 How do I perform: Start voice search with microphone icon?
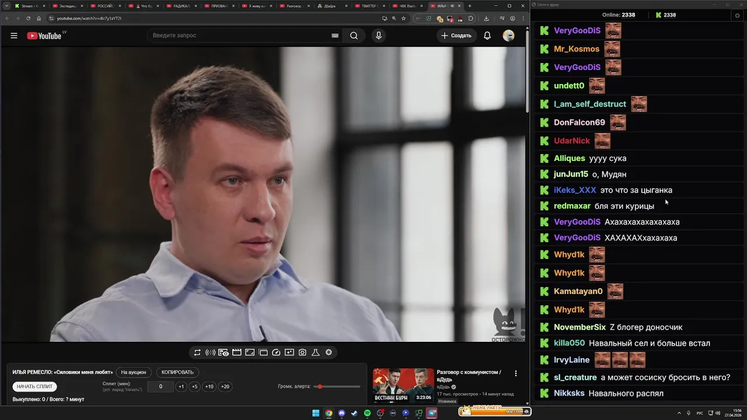(x=379, y=36)
